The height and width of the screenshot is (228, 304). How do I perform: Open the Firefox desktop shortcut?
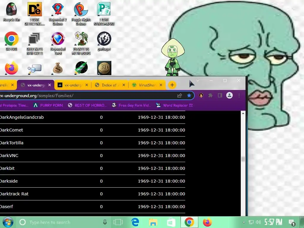point(12,68)
